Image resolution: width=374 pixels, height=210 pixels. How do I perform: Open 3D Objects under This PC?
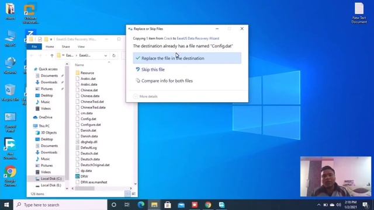click(x=49, y=132)
